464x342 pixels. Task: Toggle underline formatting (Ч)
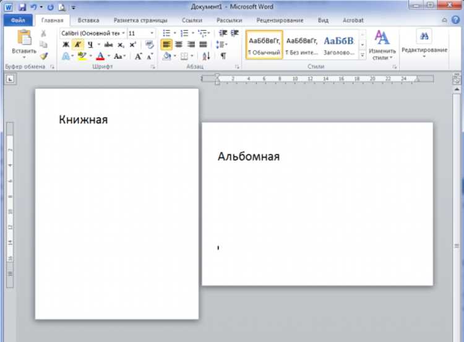[x=90, y=45]
